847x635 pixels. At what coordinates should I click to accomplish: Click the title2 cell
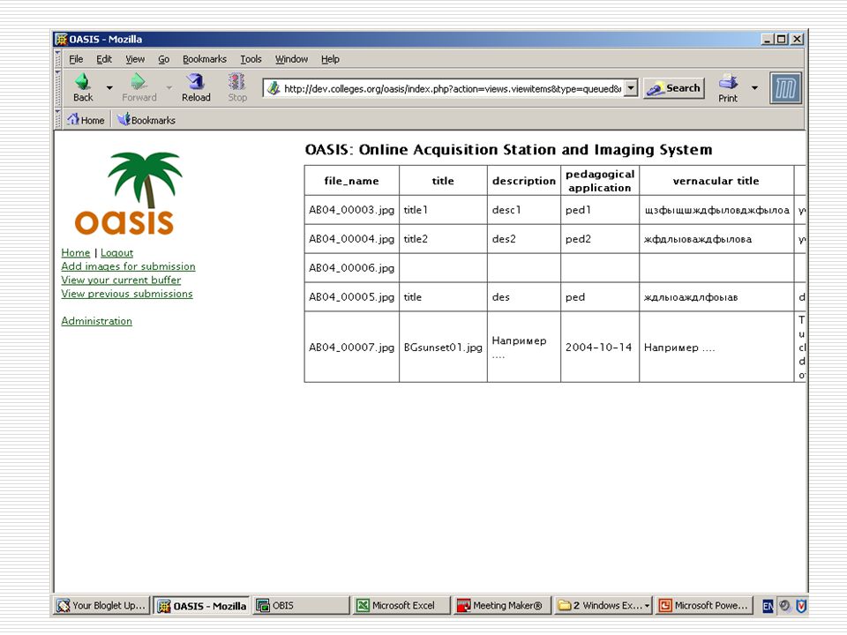[443, 239]
